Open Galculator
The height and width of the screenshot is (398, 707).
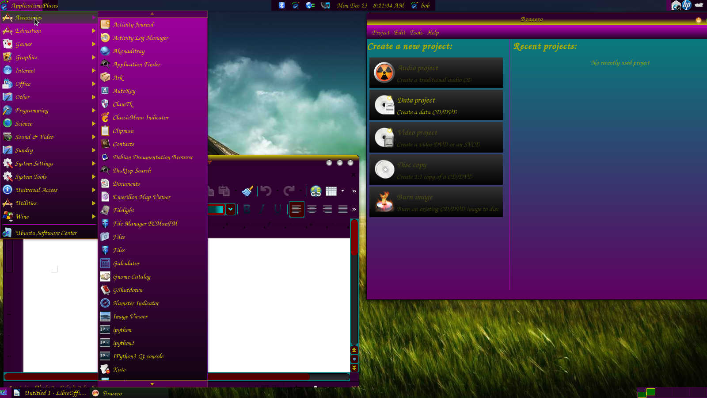coord(152,263)
